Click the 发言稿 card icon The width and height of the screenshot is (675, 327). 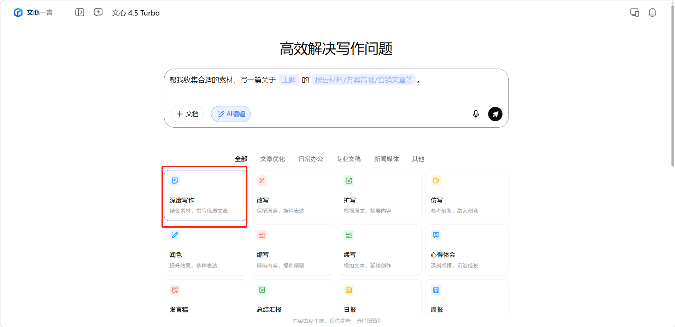[175, 290]
